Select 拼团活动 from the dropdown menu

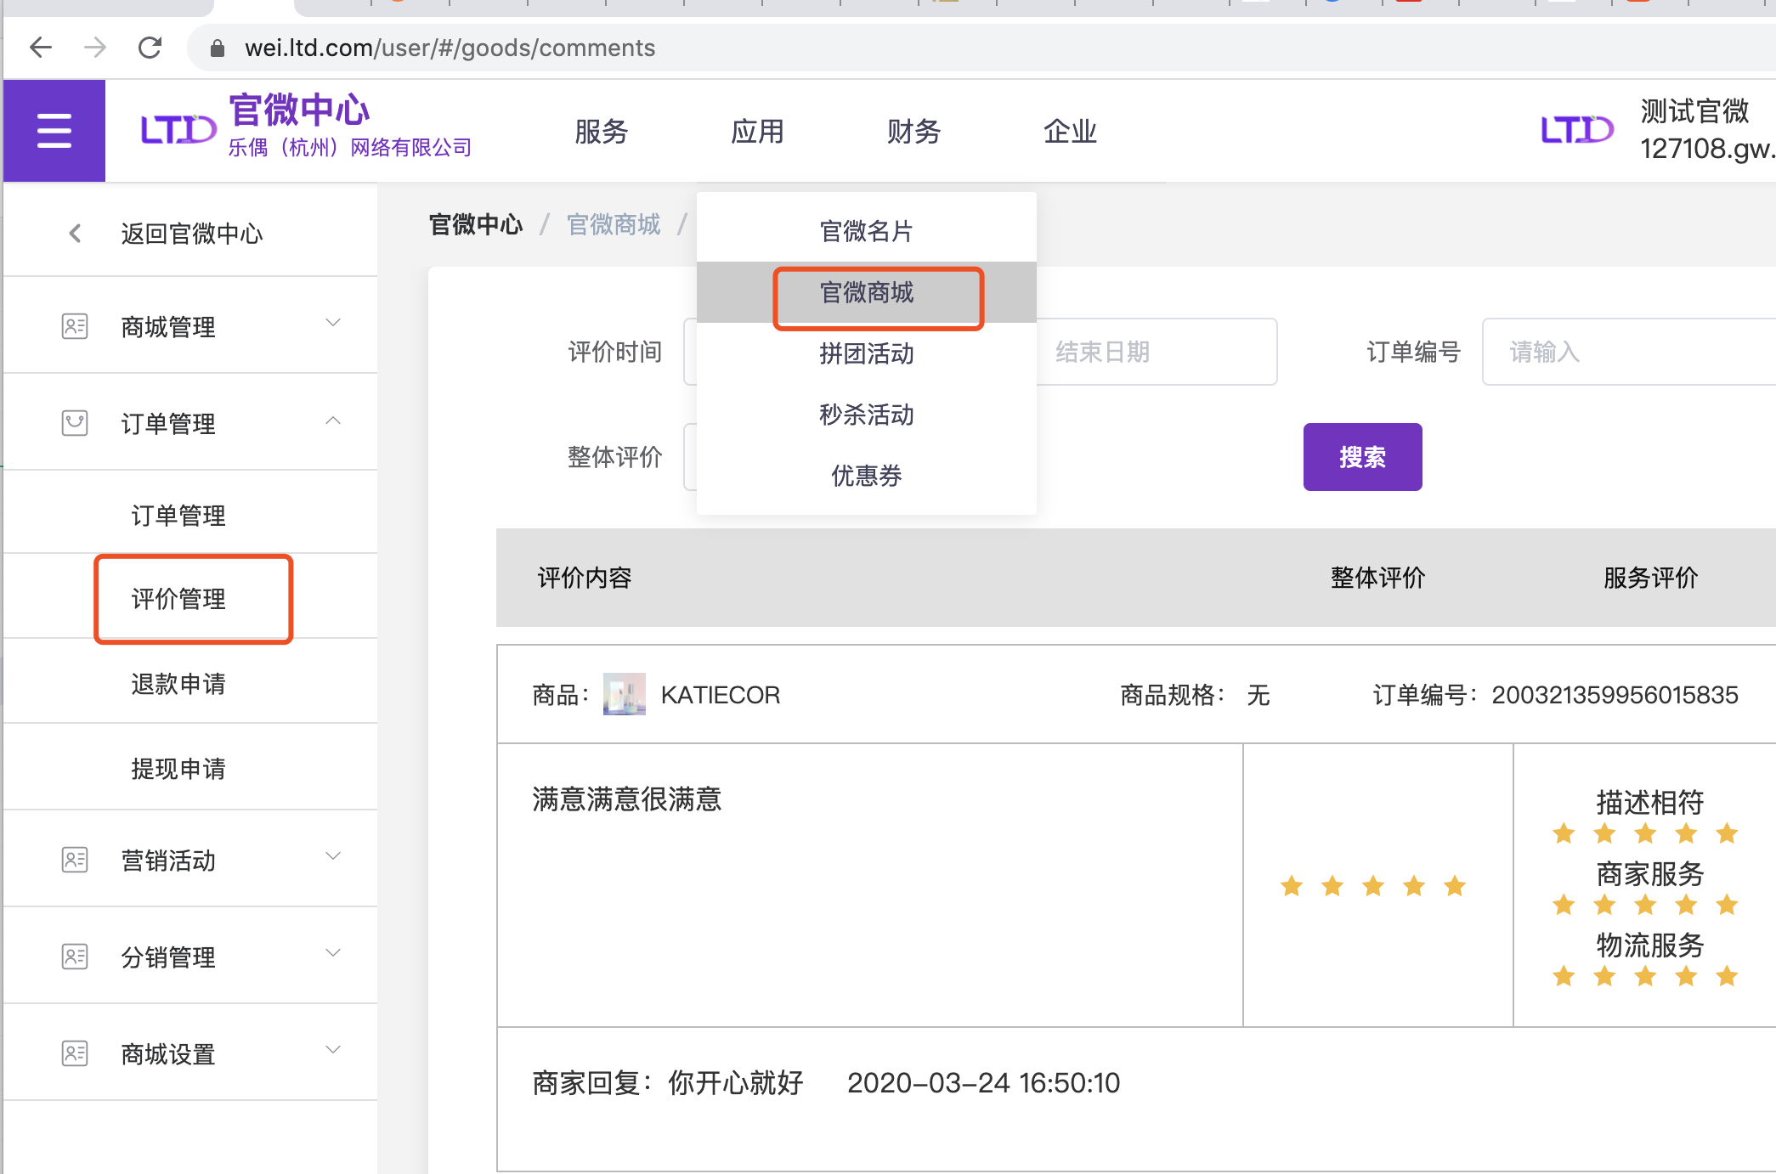click(866, 353)
